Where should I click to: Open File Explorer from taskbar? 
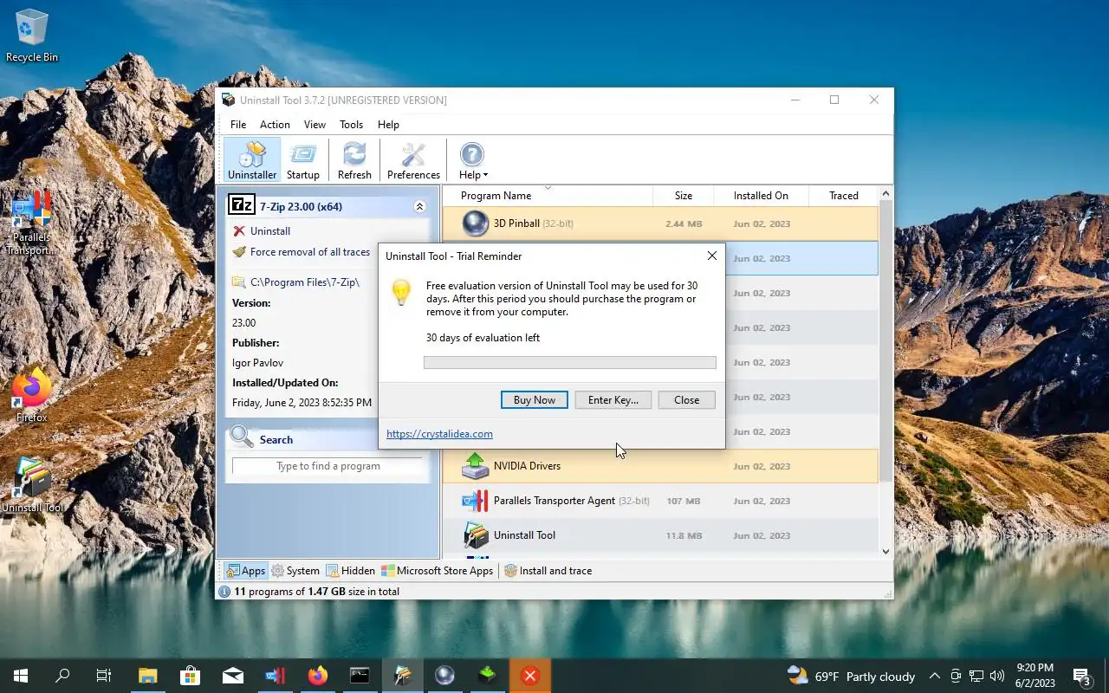click(x=148, y=676)
